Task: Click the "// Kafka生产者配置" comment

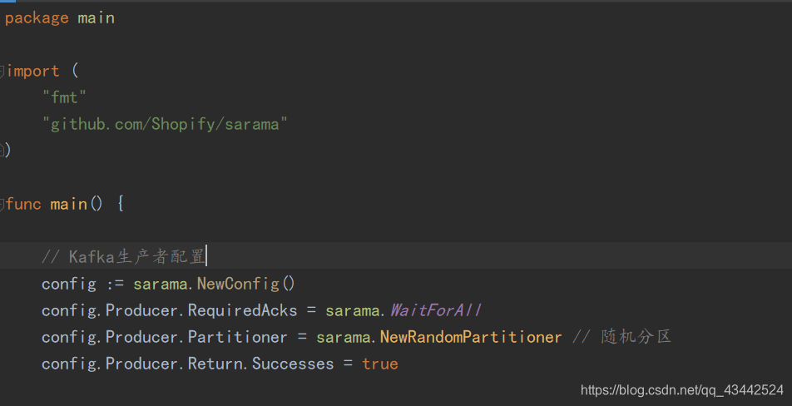Action: pyautogui.click(x=123, y=256)
